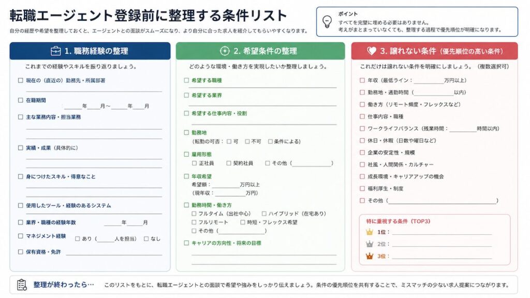Check 福利厚生・制度 checkbox

tap(362, 188)
